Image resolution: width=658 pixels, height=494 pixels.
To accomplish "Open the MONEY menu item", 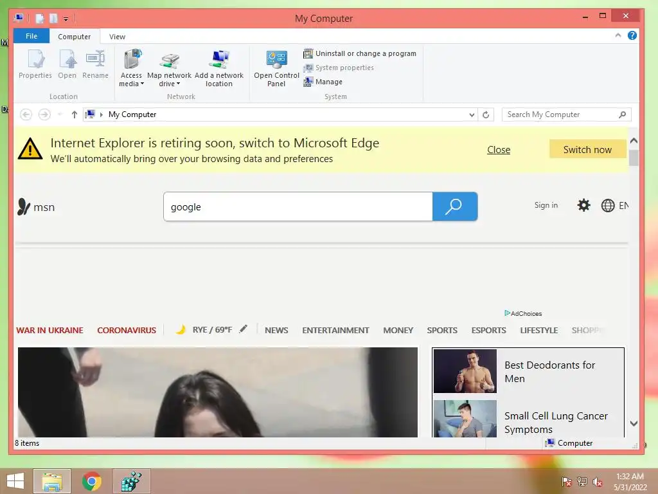I will click(398, 330).
